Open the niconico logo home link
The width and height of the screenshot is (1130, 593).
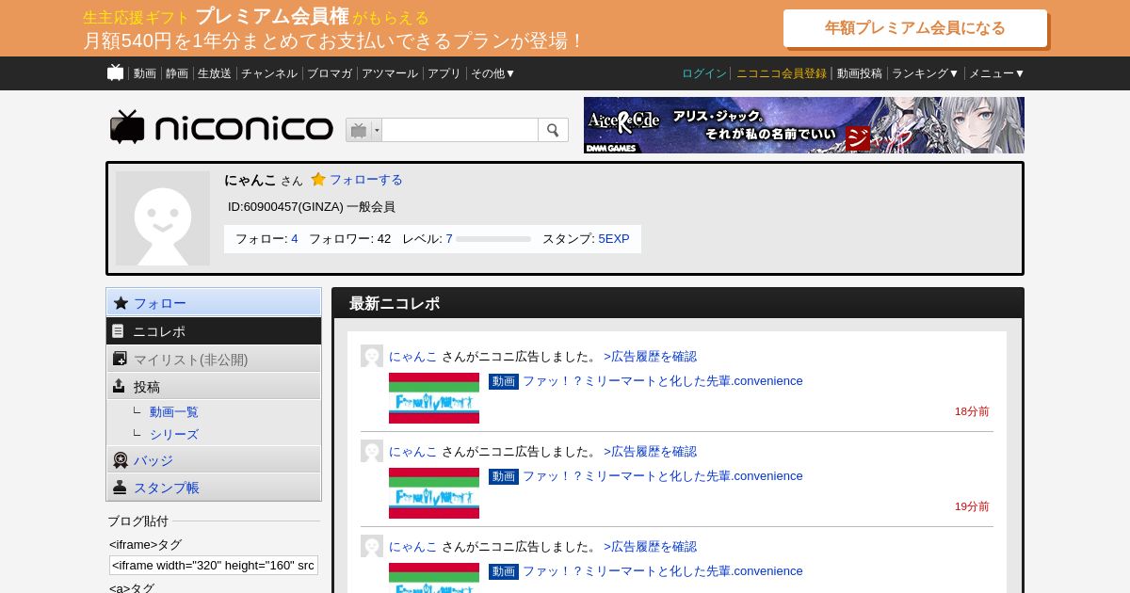pyautogui.click(x=221, y=127)
